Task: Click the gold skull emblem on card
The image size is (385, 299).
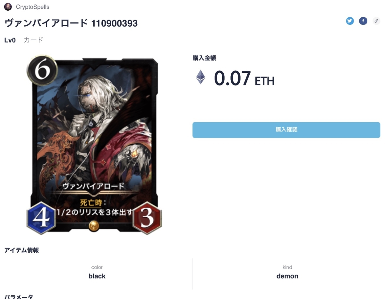Action: pyautogui.click(x=94, y=225)
